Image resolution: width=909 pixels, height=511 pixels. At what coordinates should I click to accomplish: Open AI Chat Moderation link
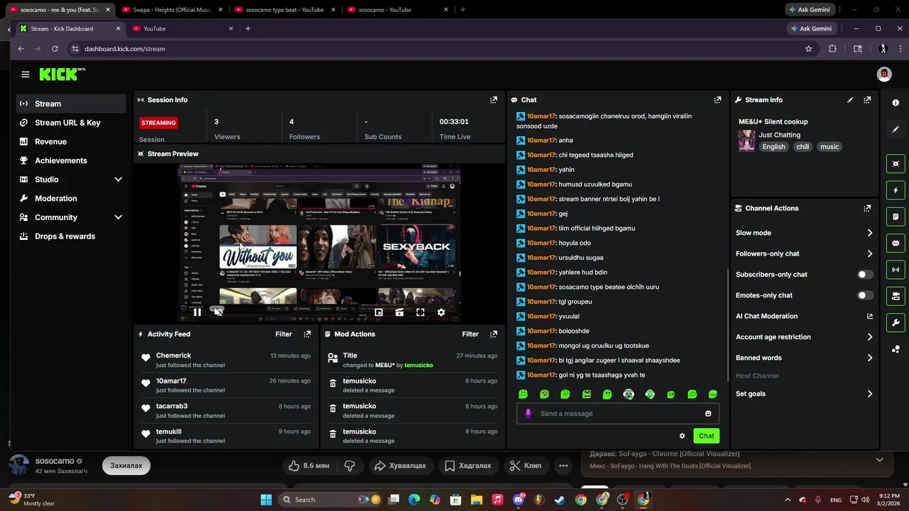pos(804,317)
